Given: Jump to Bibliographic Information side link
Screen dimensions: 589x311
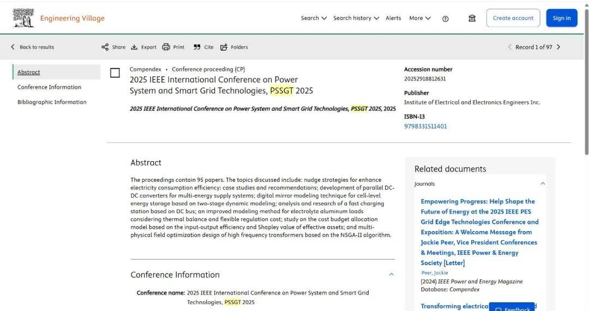Looking at the screenshot, I should pyautogui.click(x=52, y=102).
